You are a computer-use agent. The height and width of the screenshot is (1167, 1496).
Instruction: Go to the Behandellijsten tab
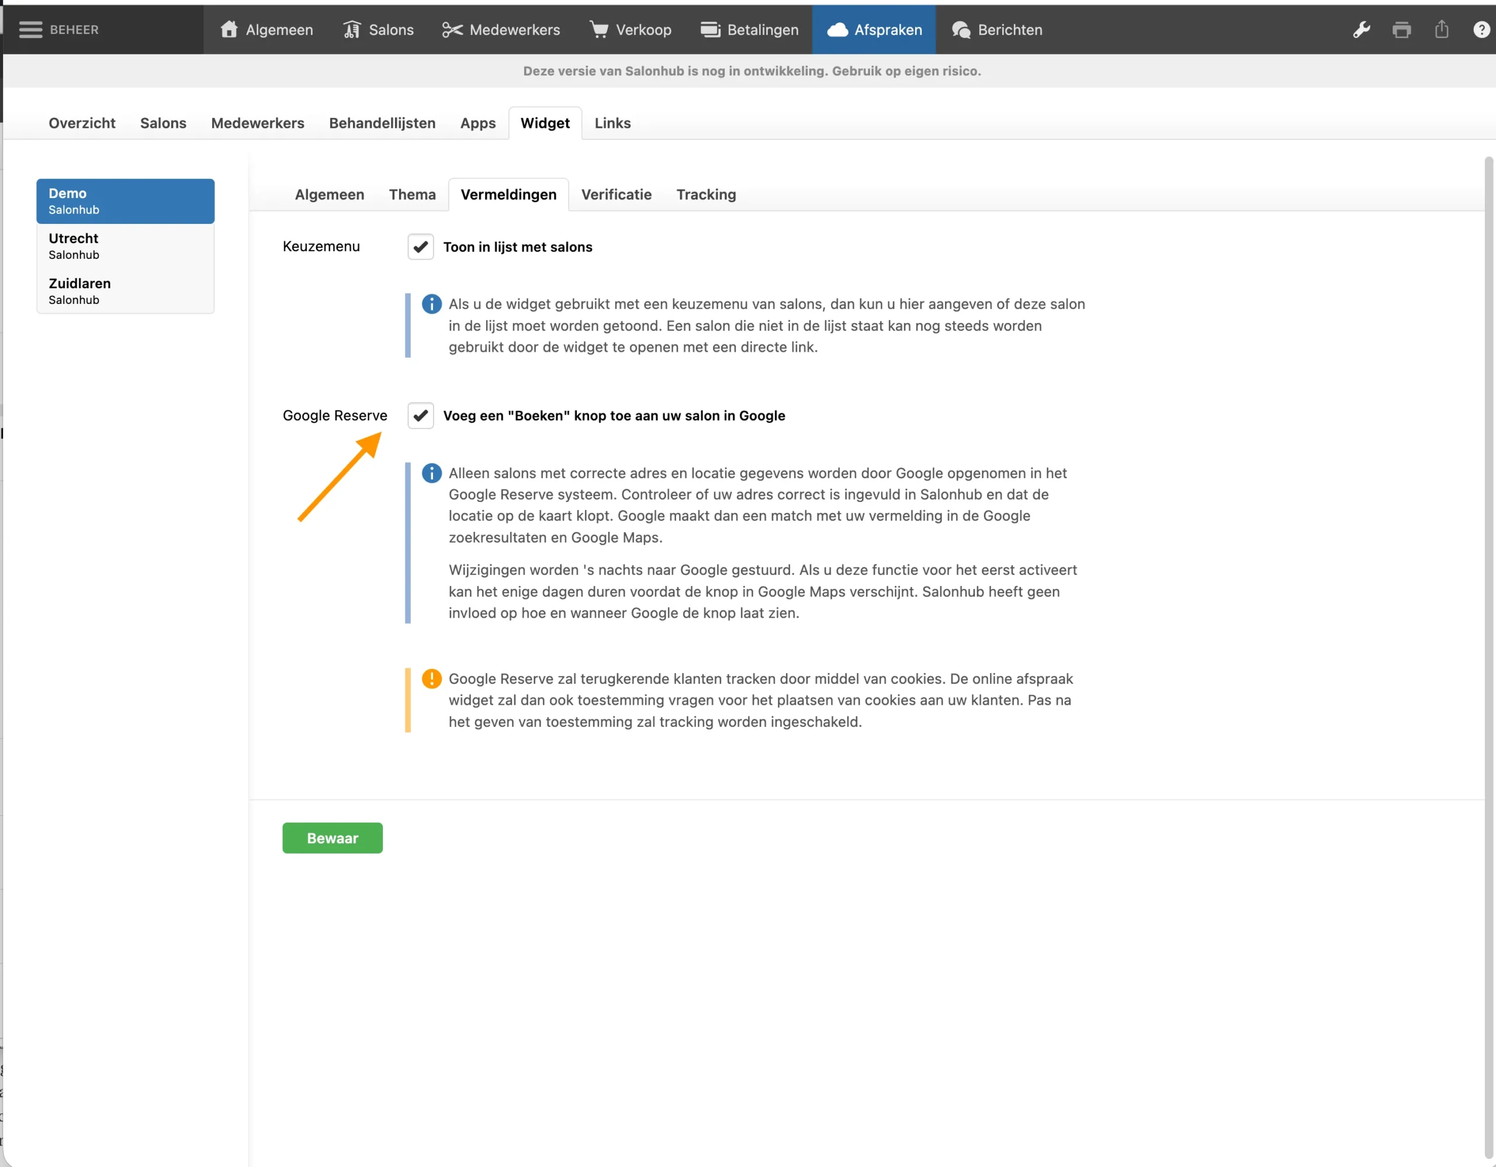(x=382, y=123)
